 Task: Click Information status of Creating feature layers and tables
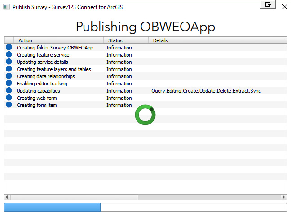click(119, 69)
